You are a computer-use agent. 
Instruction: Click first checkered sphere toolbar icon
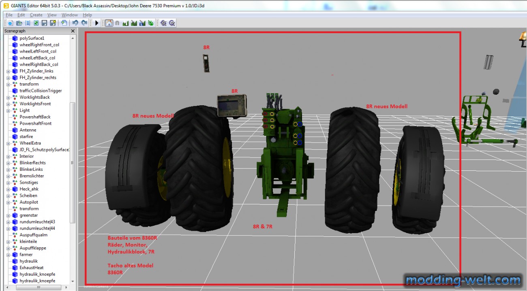point(163,23)
